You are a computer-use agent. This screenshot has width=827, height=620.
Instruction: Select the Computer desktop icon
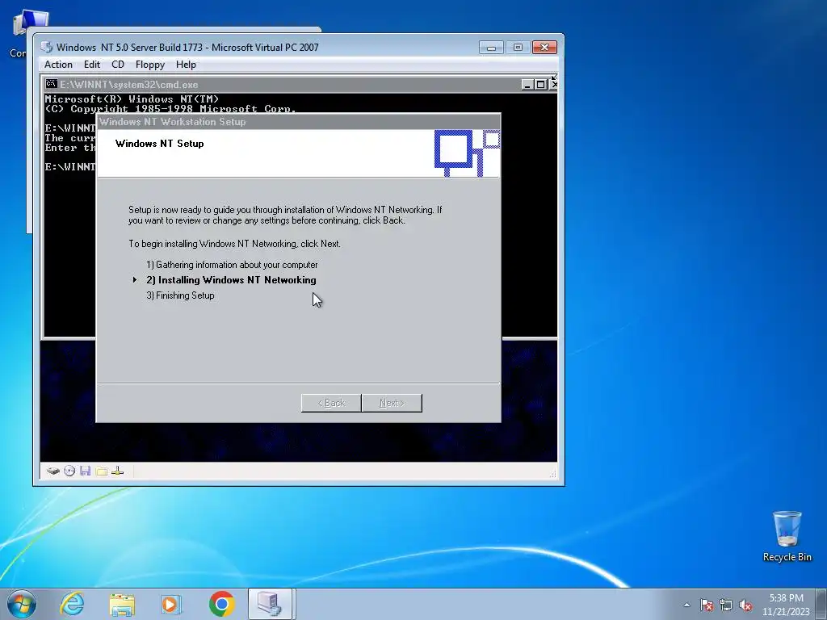[27, 31]
